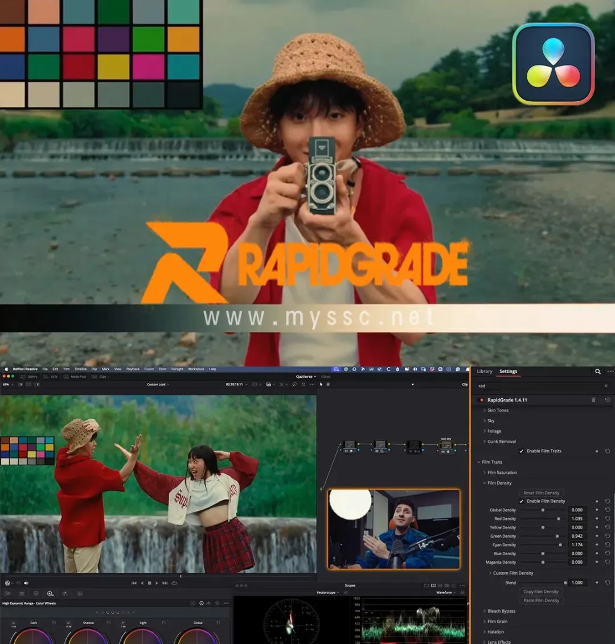Uncheck Enable Film Traits checkbox
This screenshot has width=615, height=644.
point(522,451)
